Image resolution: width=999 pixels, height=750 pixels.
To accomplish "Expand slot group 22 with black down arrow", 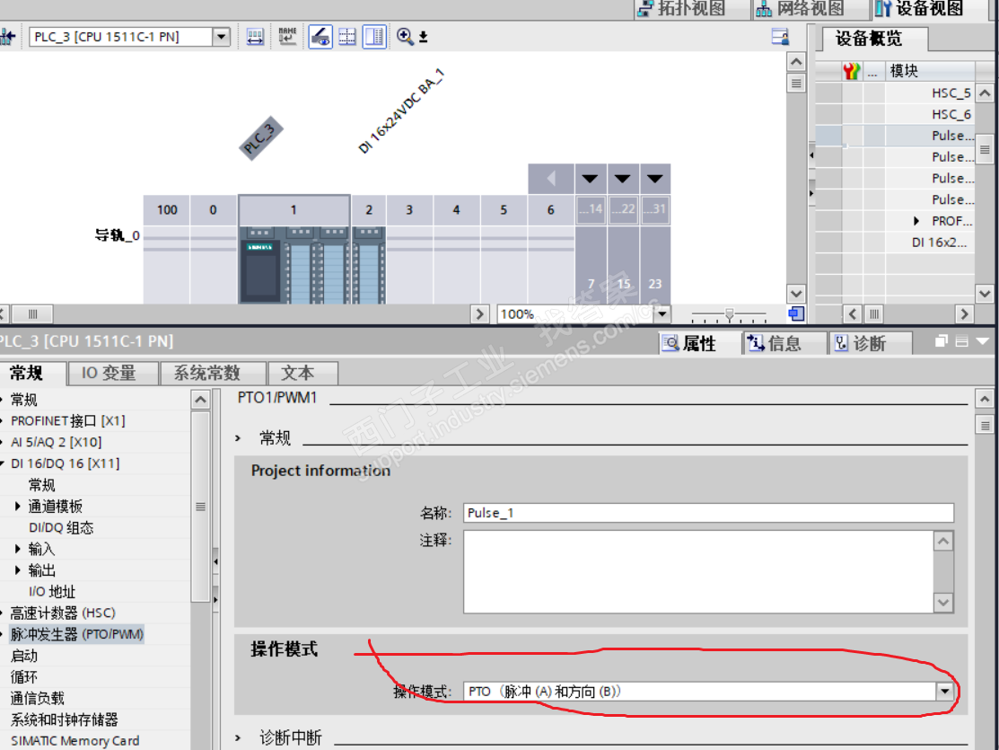I will click(x=622, y=179).
